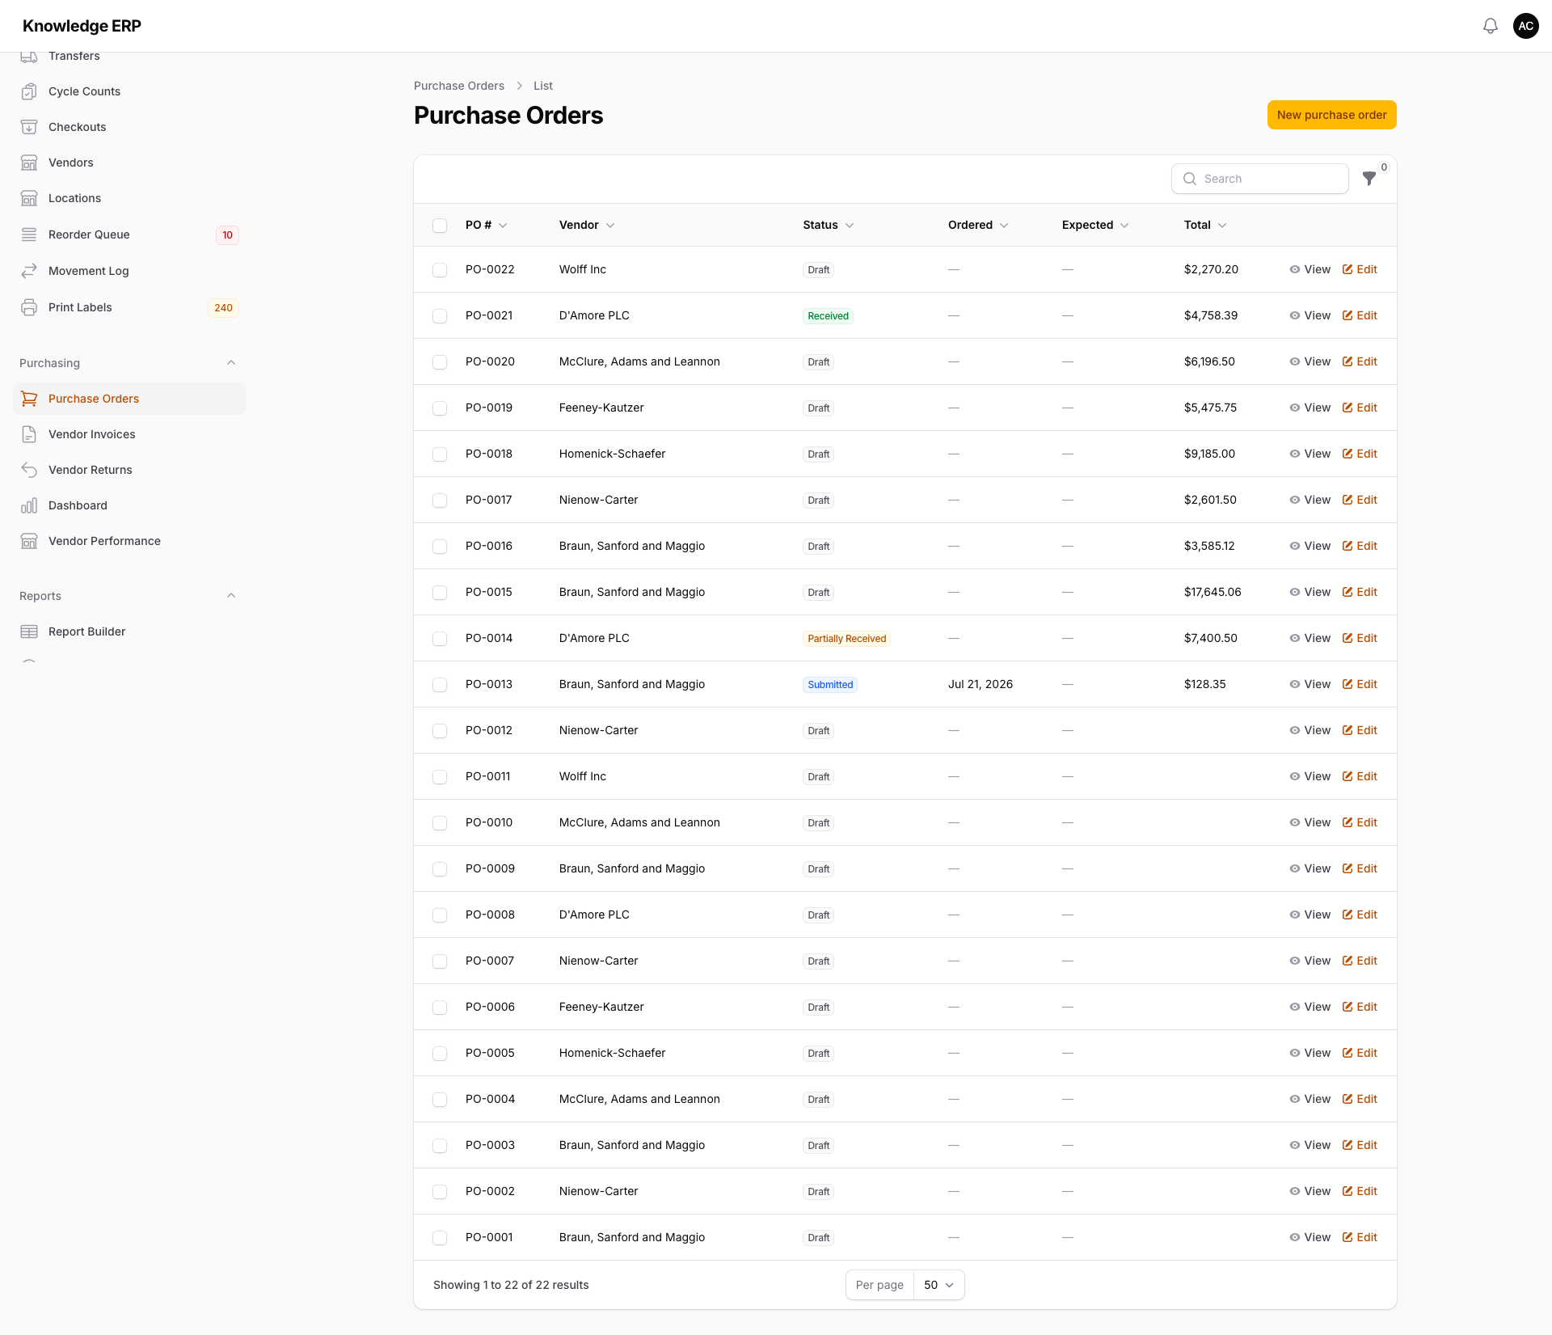Open Vendor Invoices in sidebar
The width and height of the screenshot is (1552, 1335).
[129, 434]
